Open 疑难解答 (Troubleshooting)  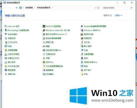[48, 70]
